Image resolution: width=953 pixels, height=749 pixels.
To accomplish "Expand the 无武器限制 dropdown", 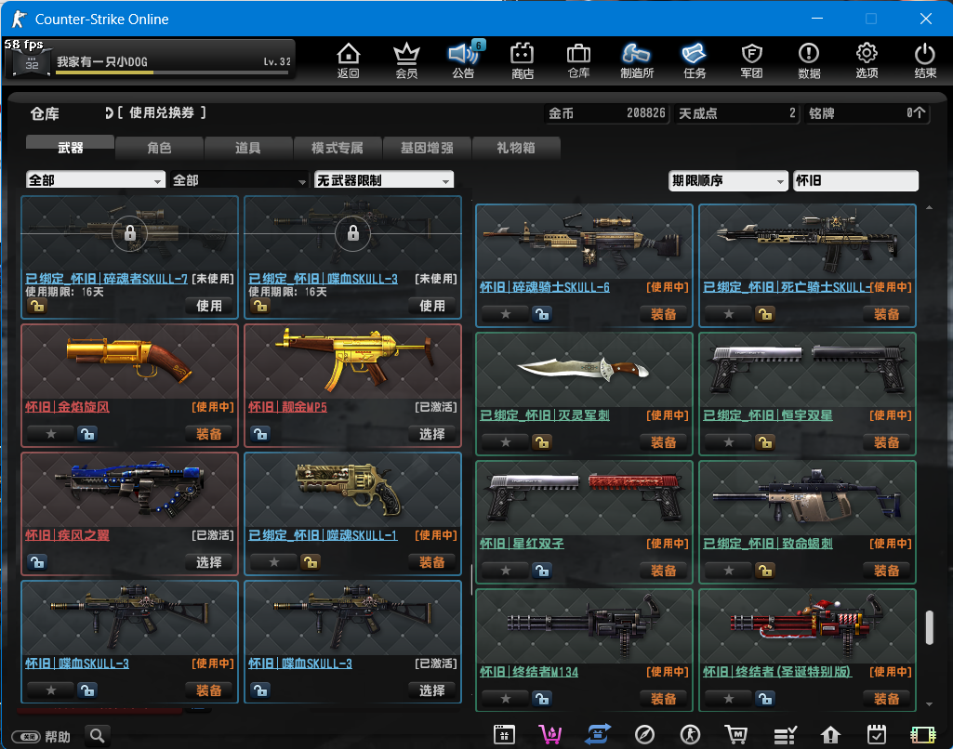I will (x=383, y=179).
